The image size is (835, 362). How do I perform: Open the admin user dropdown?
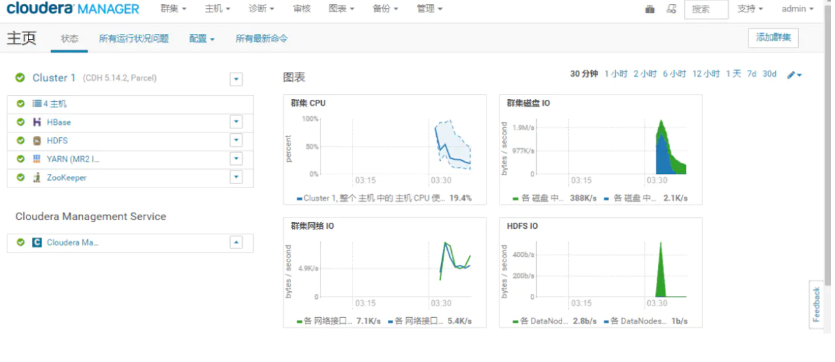click(798, 9)
